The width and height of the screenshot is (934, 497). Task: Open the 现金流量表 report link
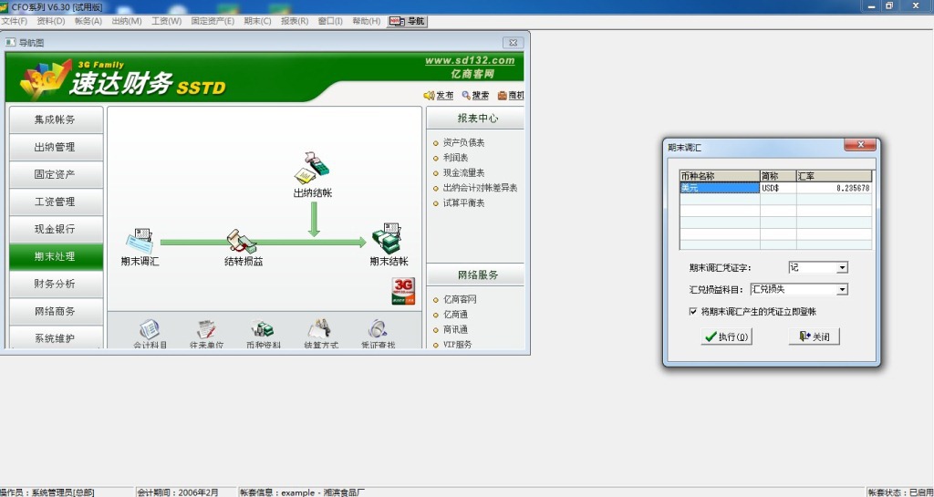(x=463, y=172)
